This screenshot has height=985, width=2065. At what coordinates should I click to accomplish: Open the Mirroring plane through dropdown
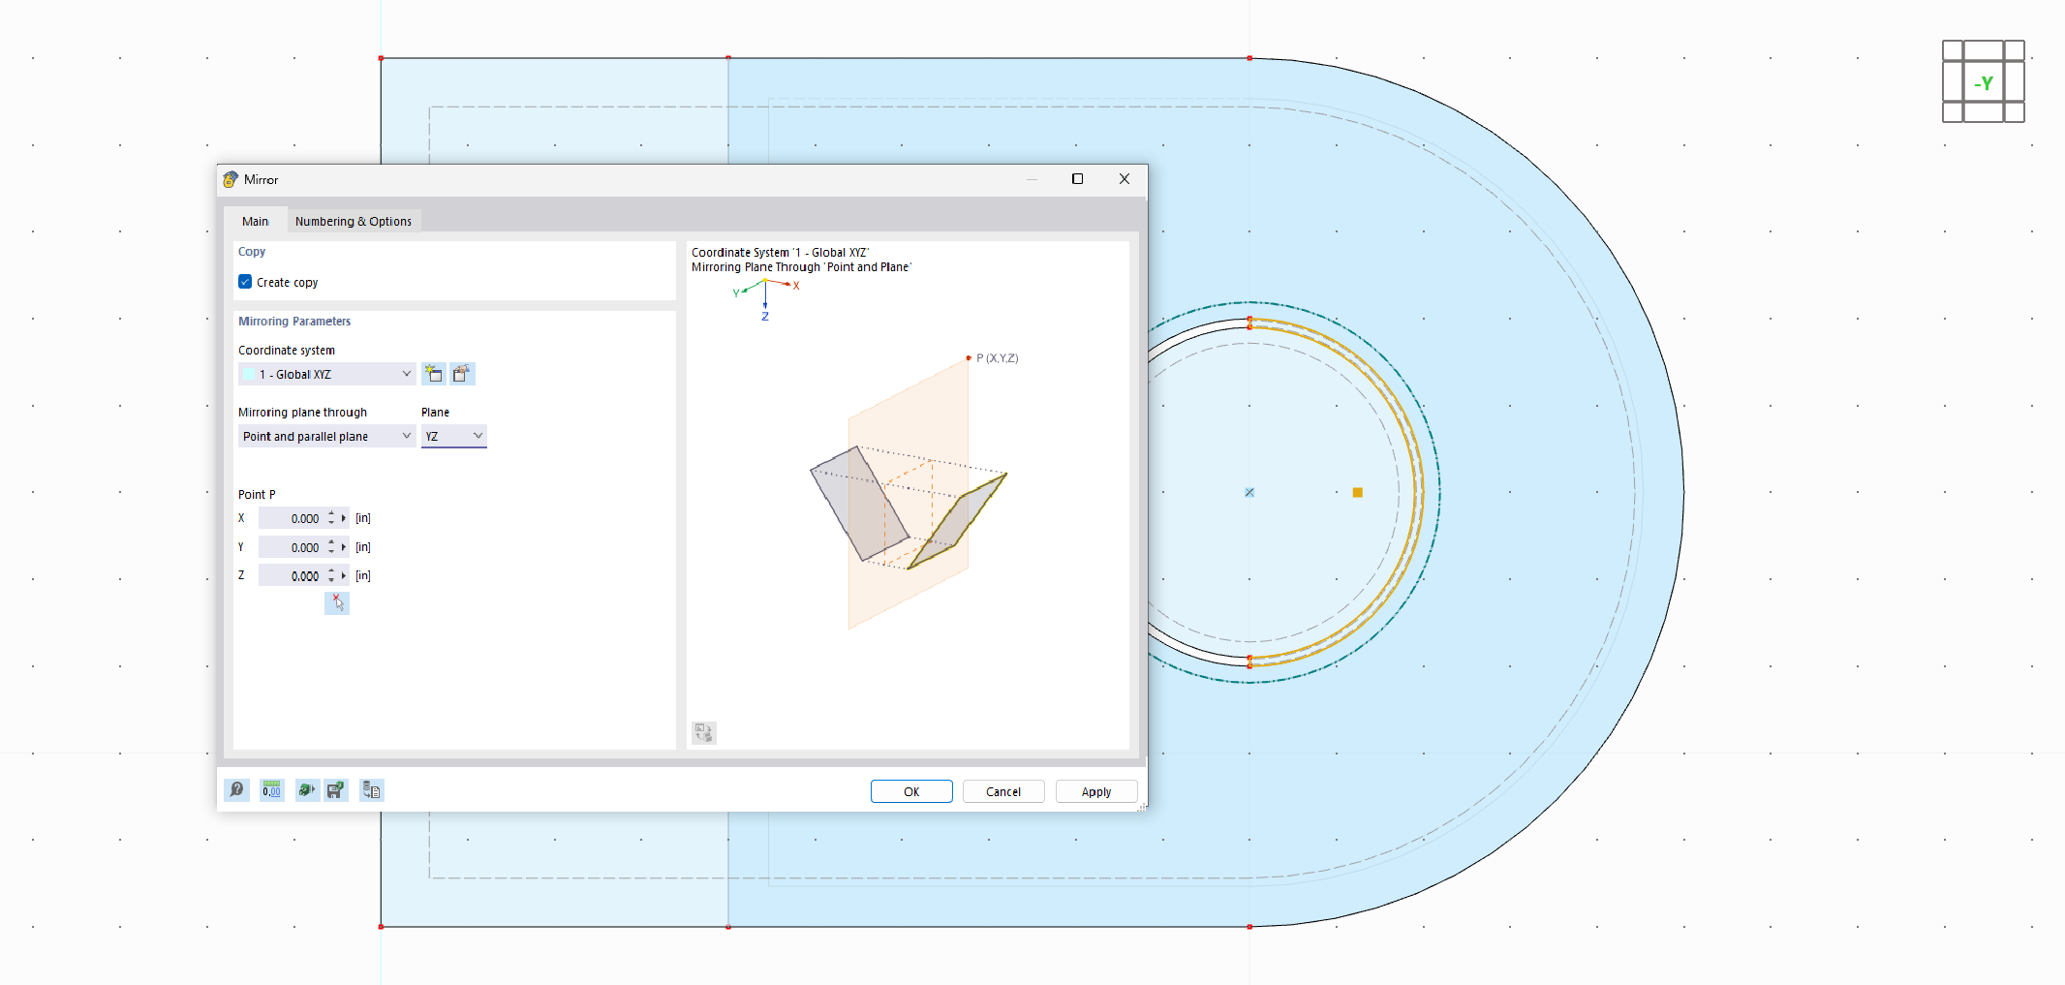click(x=406, y=436)
